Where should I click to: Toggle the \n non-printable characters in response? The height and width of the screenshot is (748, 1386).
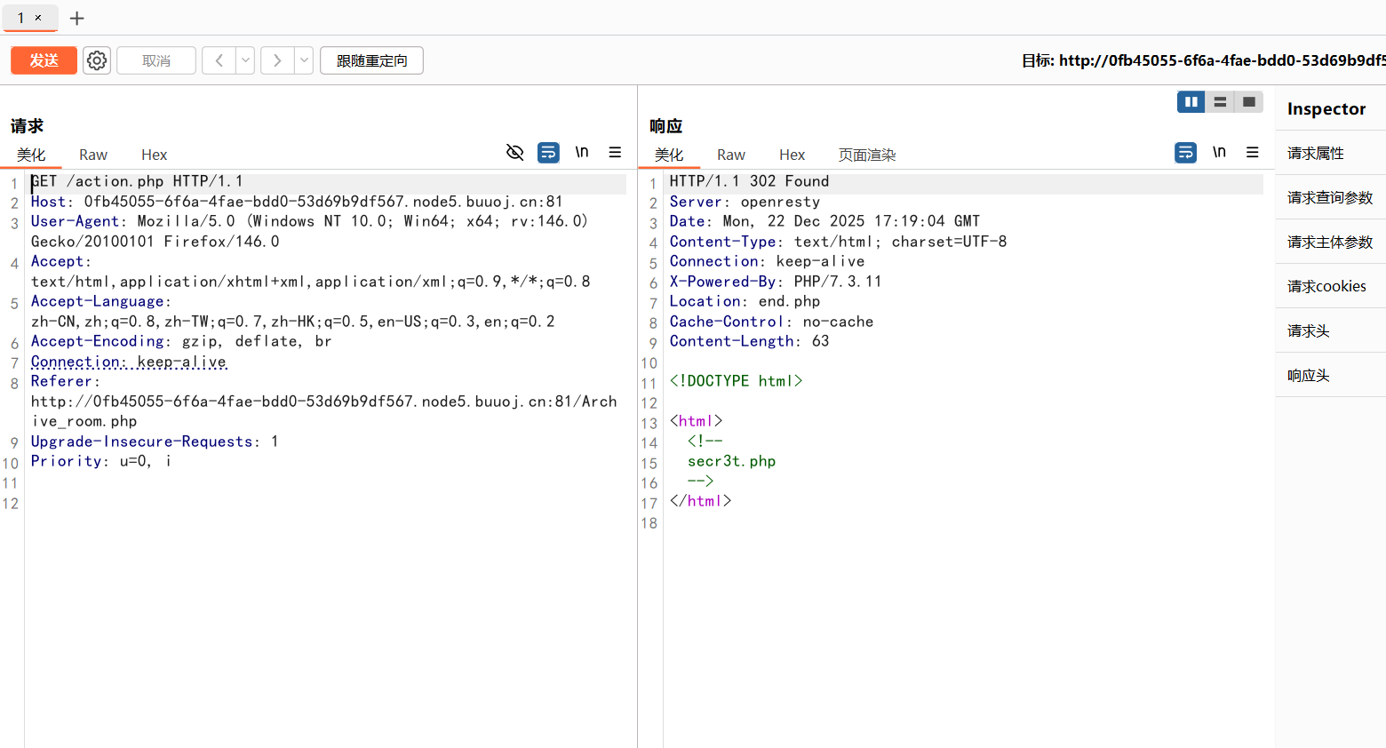pyautogui.click(x=1219, y=152)
